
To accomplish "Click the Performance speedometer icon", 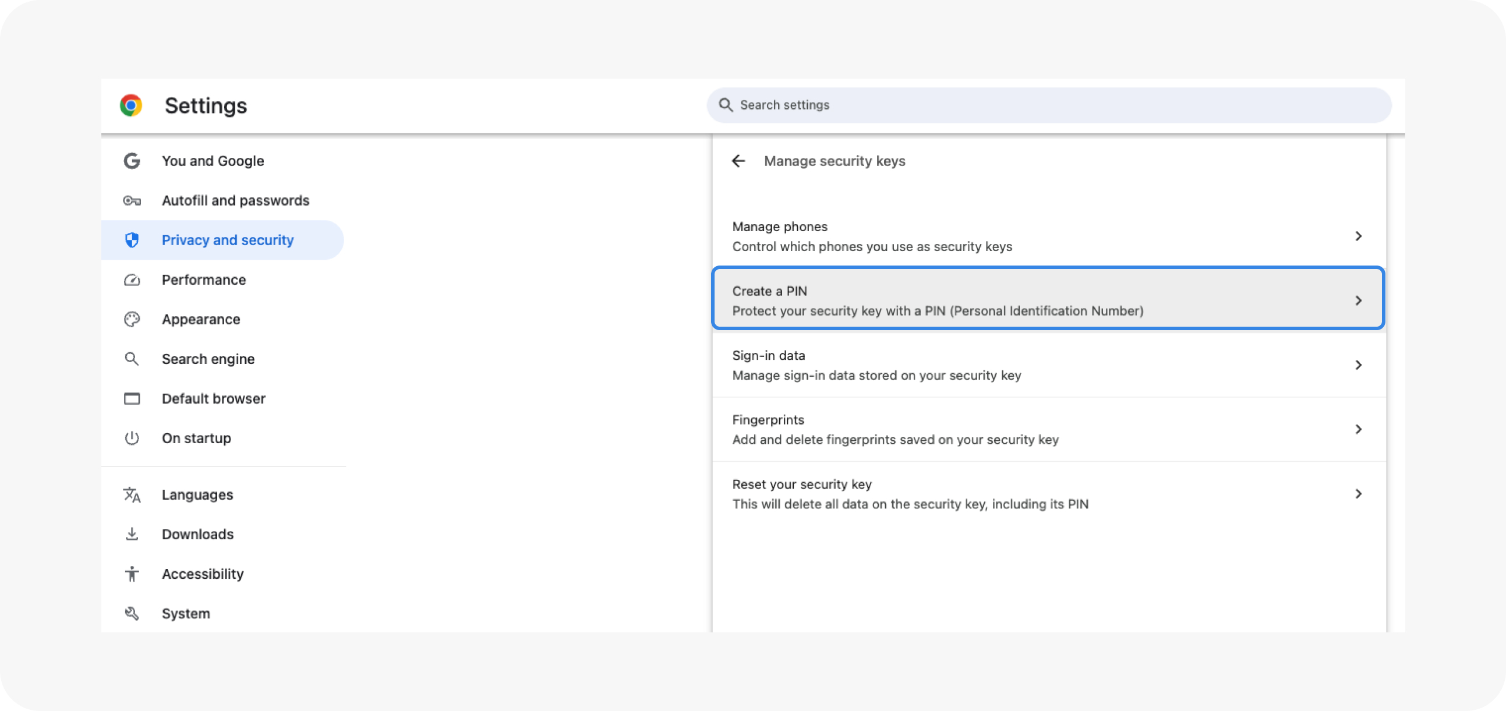I will (x=132, y=280).
